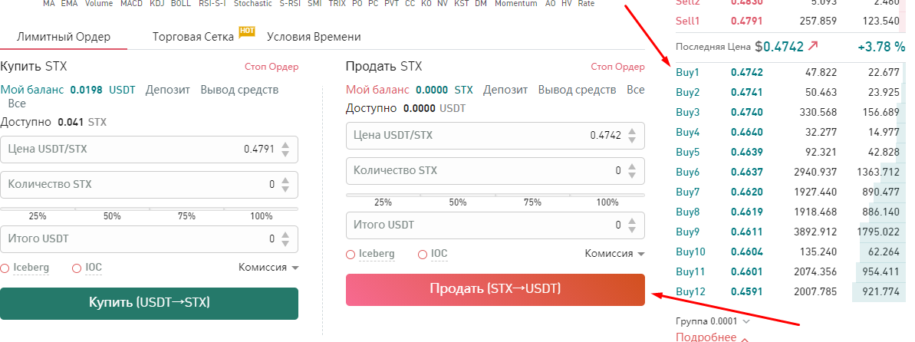Open the Условия Времени tab
The image size is (915, 342).
[314, 37]
